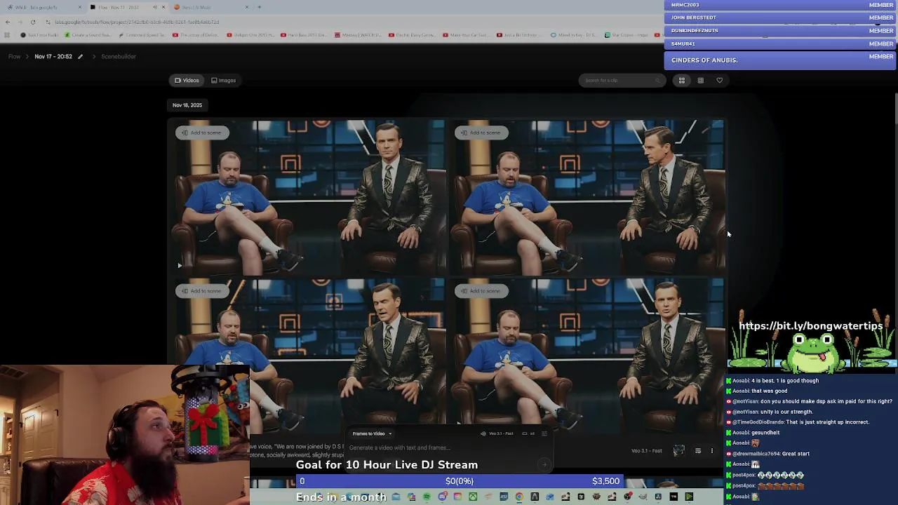Image resolution: width=898 pixels, height=505 pixels.
Task: Click the Search for a clip field
Action: pyautogui.click(x=621, y=80)
